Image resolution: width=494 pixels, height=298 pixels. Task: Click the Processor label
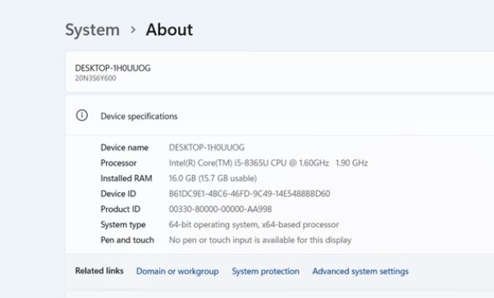coord(118,163)
